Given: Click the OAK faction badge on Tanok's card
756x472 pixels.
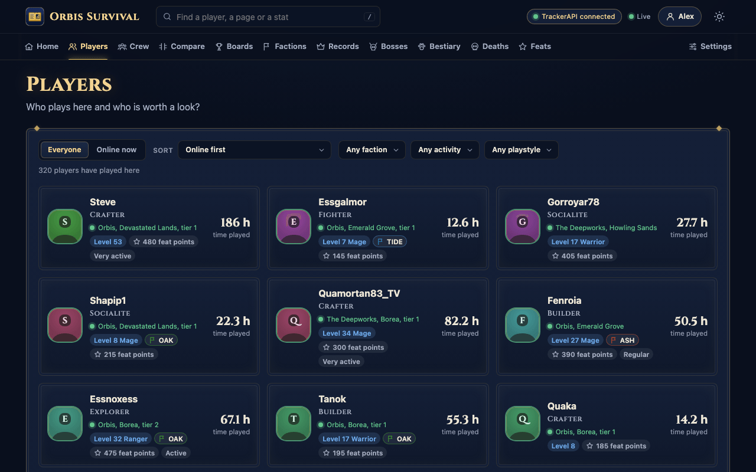Looking at the screenshot, I should pyautogui.click(x=399, y=439).
